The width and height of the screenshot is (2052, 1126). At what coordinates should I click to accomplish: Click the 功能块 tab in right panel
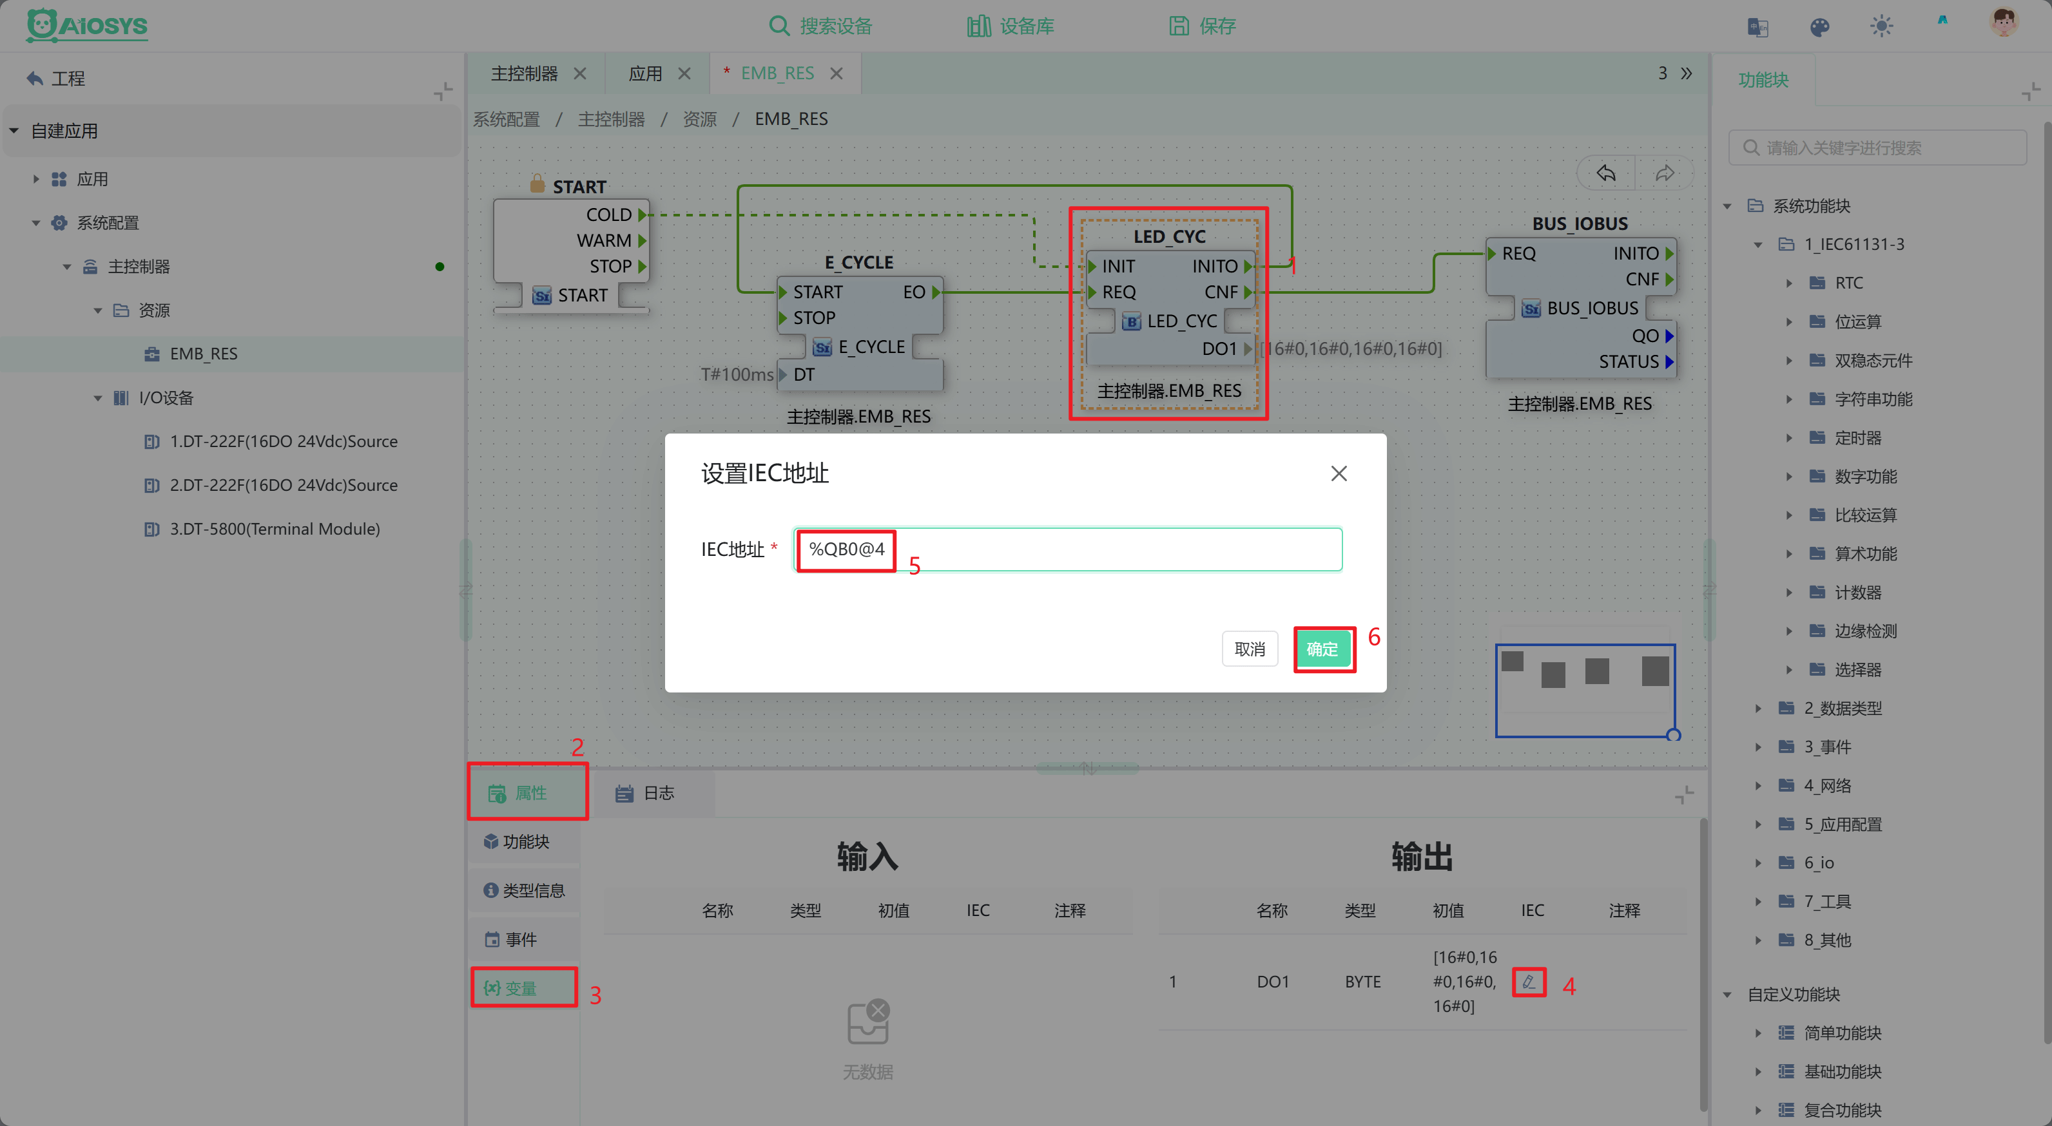1763,80
